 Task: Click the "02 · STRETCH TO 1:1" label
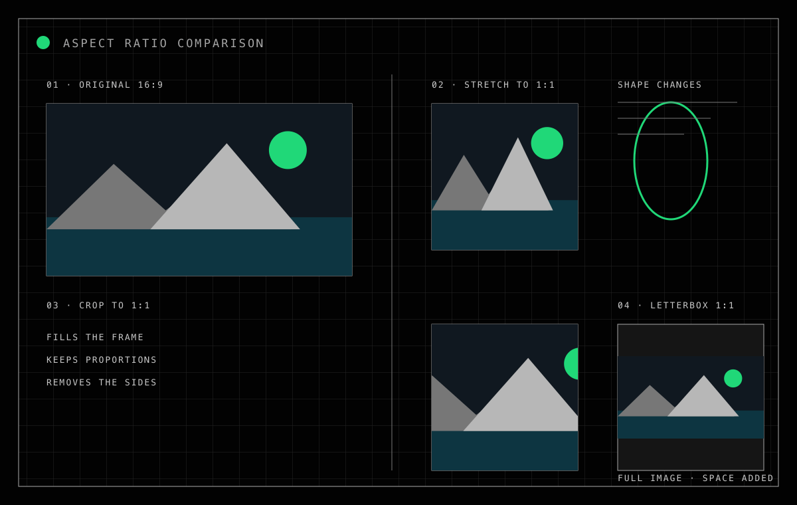493,85
